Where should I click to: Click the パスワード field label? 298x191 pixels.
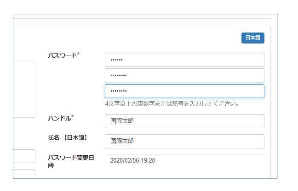point(62,55)
